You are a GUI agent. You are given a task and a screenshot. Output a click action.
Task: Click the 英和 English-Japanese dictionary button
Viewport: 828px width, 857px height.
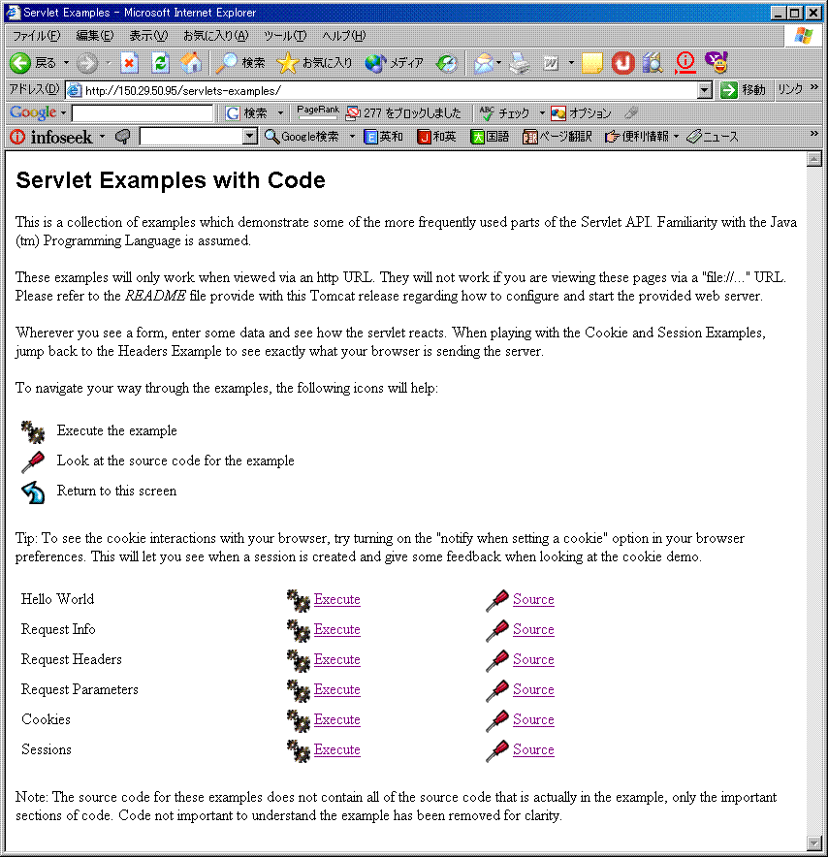(384, 136)
